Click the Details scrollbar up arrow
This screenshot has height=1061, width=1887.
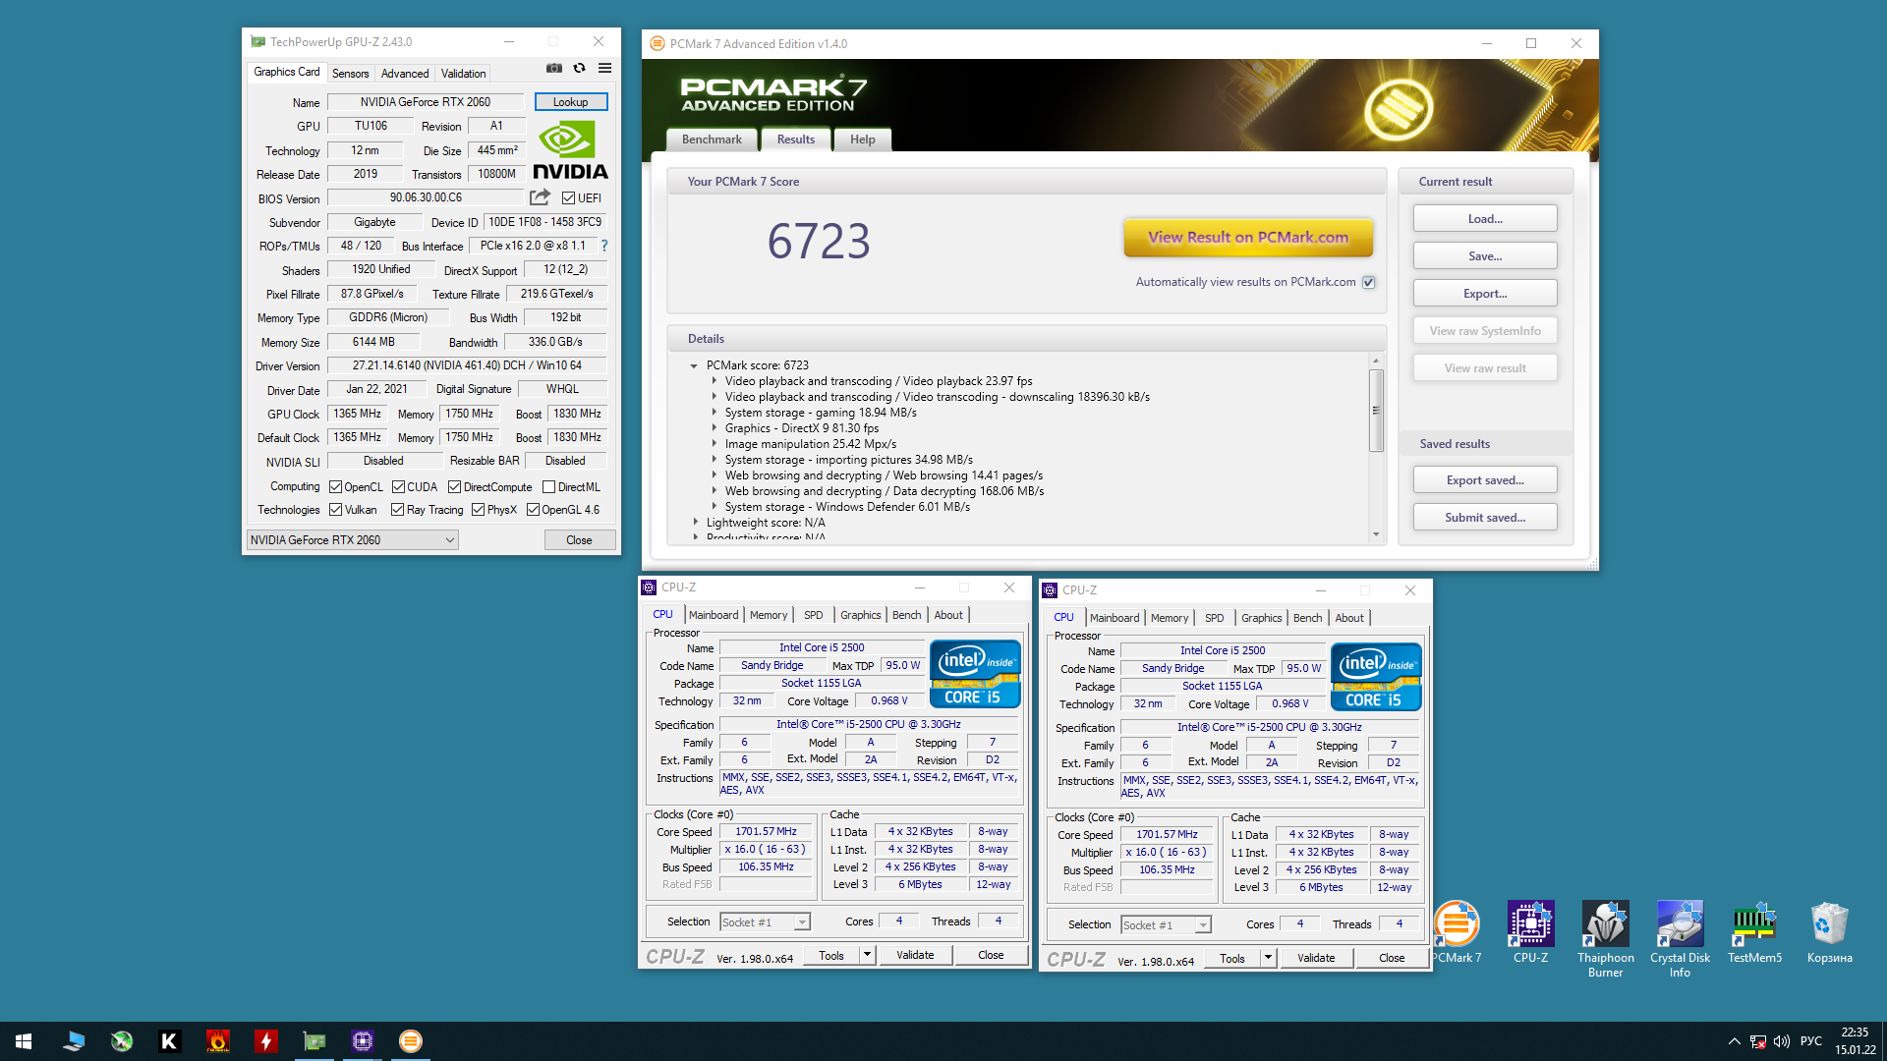[1376, 362]
